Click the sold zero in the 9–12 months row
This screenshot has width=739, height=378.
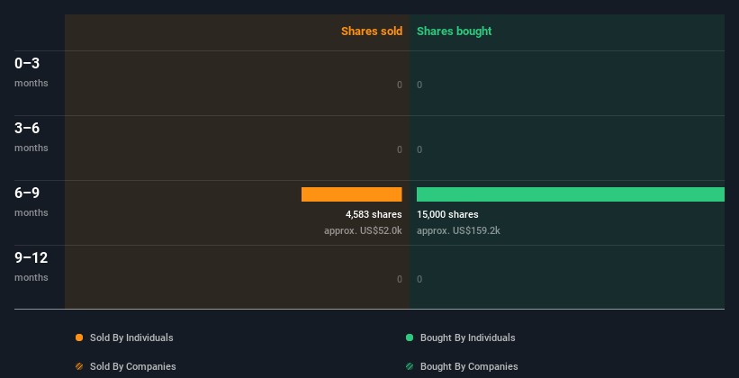[x=400, y=279]
